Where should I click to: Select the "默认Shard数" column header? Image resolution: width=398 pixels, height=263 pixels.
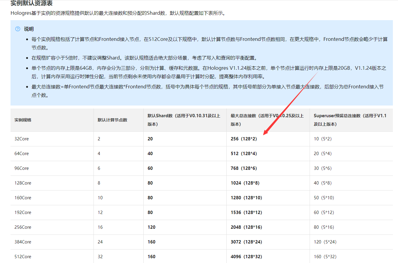[x=184, y=120]
